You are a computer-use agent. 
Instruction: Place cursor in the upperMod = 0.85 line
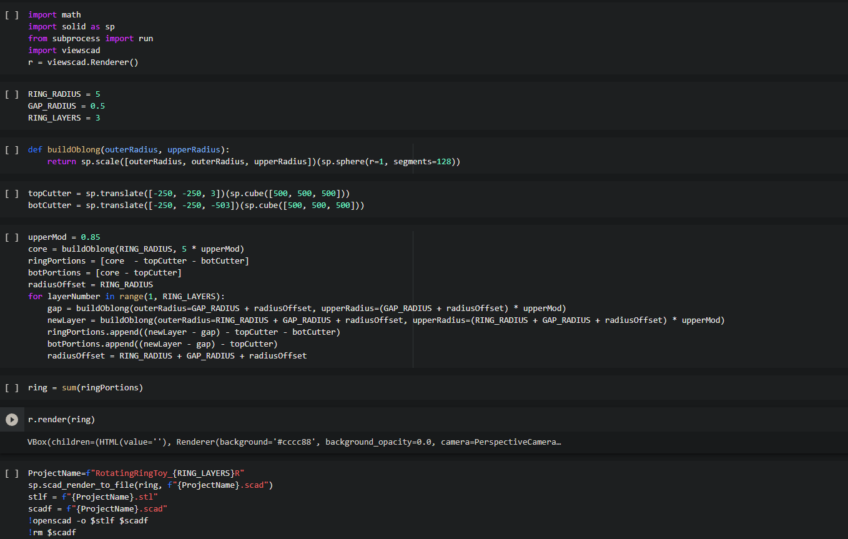pos(64,237)
